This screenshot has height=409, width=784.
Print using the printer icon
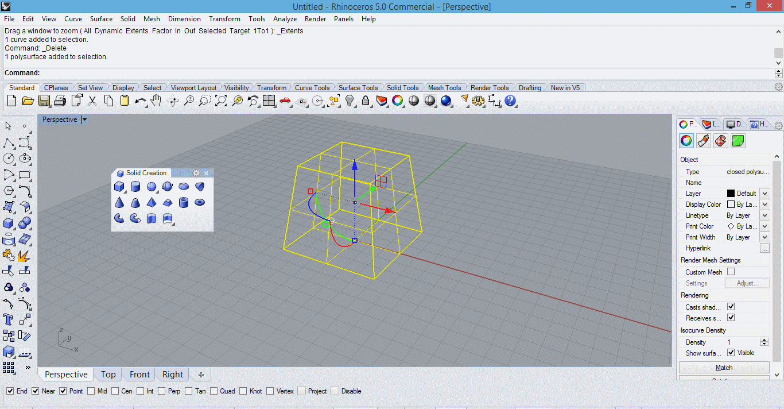(x=60, y=101)
